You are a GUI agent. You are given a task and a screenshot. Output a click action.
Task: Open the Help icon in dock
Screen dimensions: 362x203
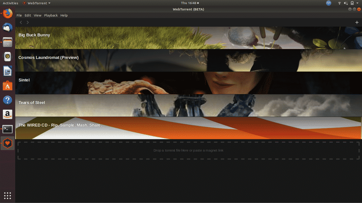[x=8, y=100]
